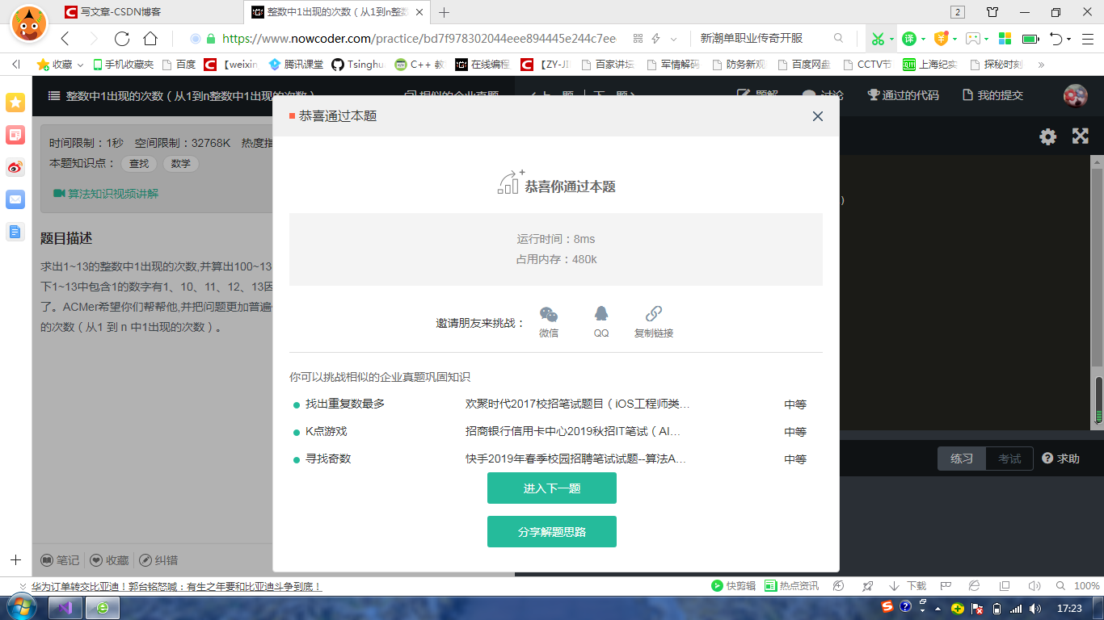
Task: Open the code editor settings gear
Action: (1047, 136)
